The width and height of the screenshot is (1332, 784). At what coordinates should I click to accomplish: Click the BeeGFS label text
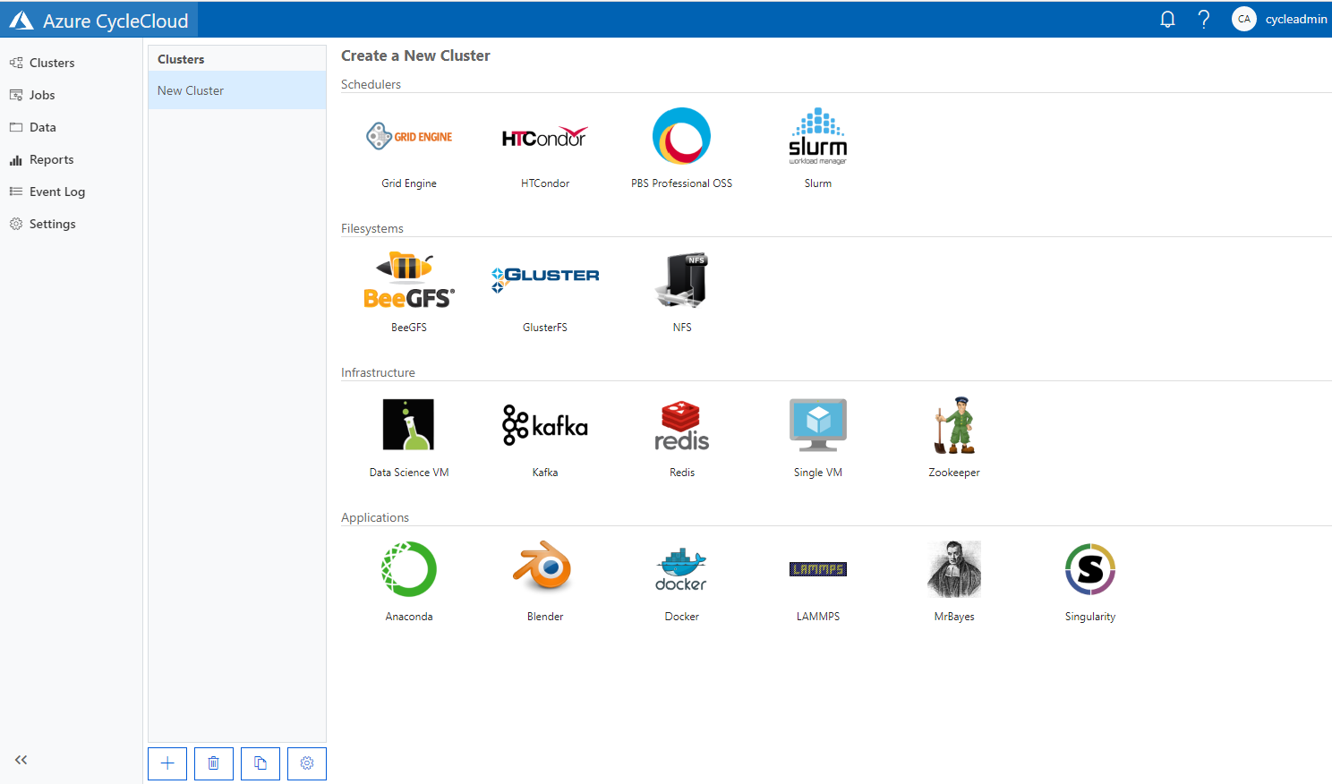tap(409, 328)
